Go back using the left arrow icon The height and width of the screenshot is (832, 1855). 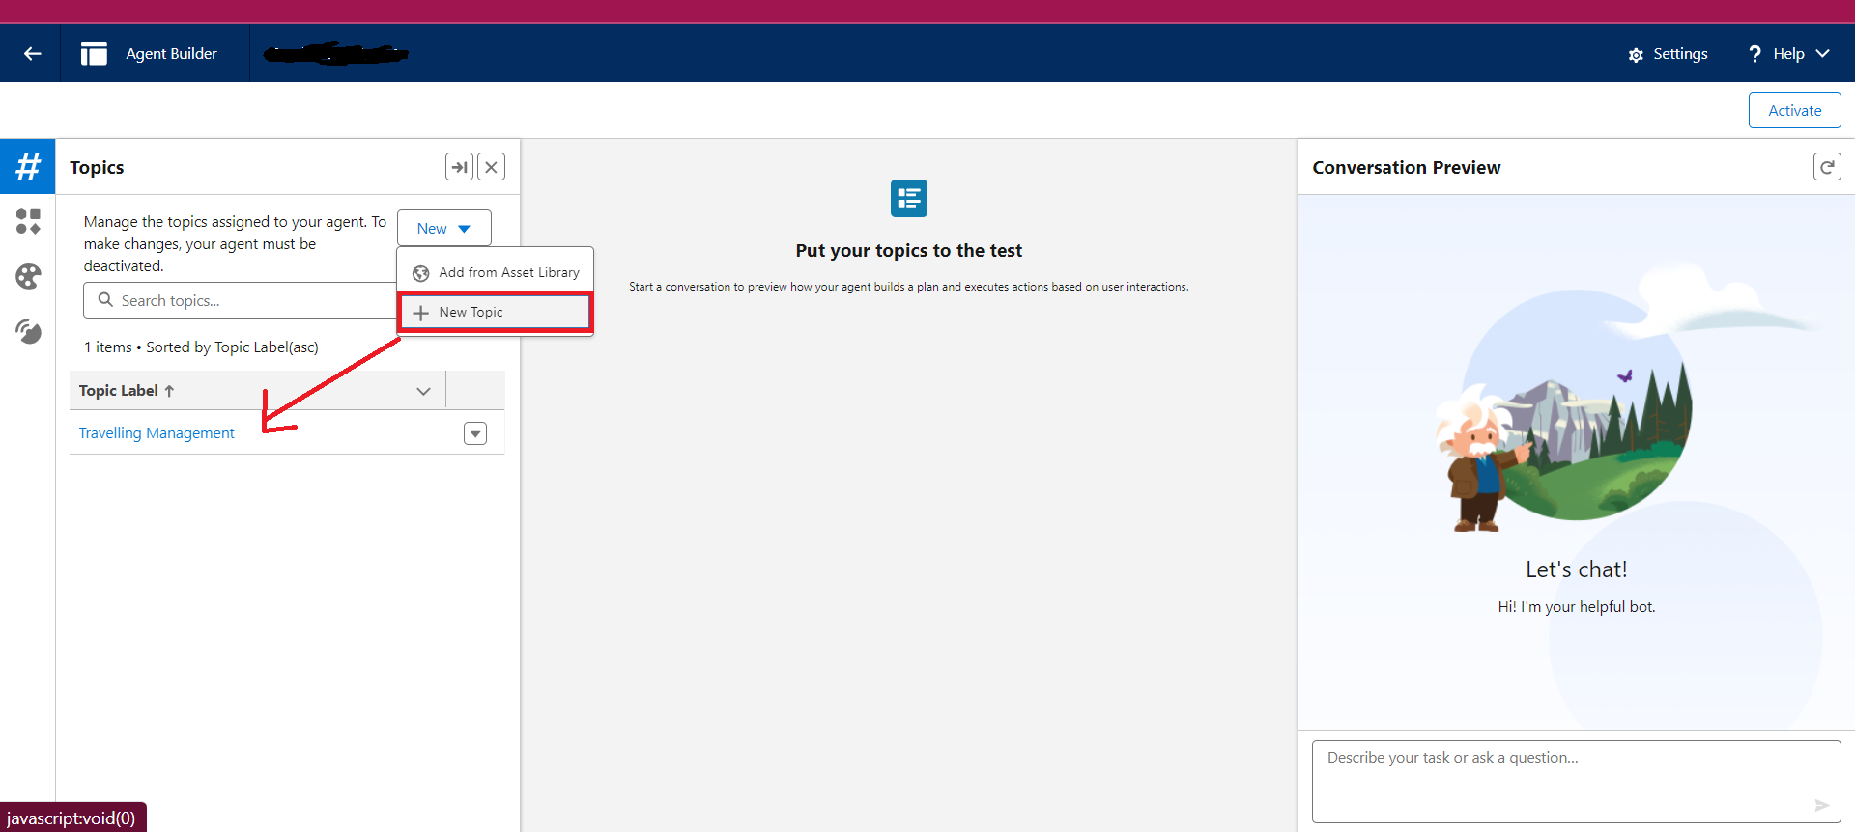pos(32,54)
